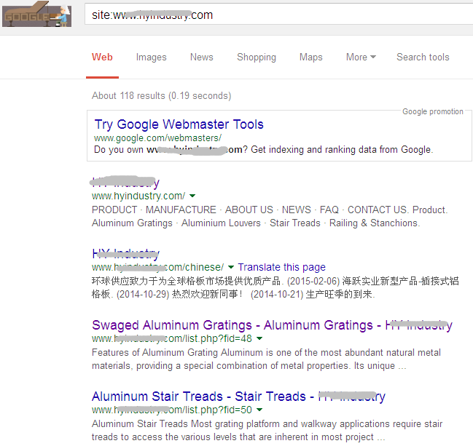This screenshot has height=446, width=473.
Task: Open Search tools options
Action: pos(423,57)
